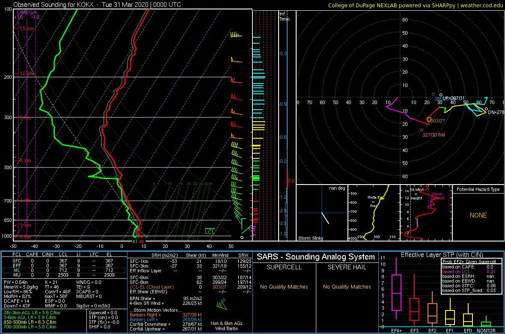Click the magenta 'based on LCL:' row
The image size is (505, 334).
coord(470,272)
